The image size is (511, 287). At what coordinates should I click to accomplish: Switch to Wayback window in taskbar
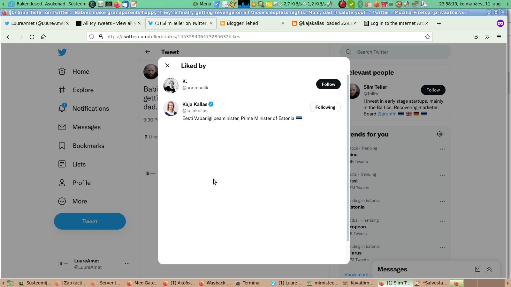(x=215, y=283)
